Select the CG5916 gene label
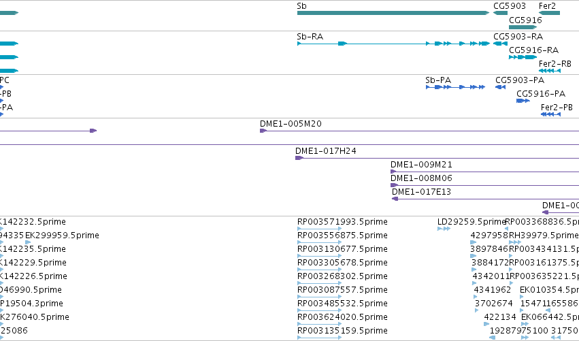The width and height of the screenshot is (579, 341). (x=525, y=20)
